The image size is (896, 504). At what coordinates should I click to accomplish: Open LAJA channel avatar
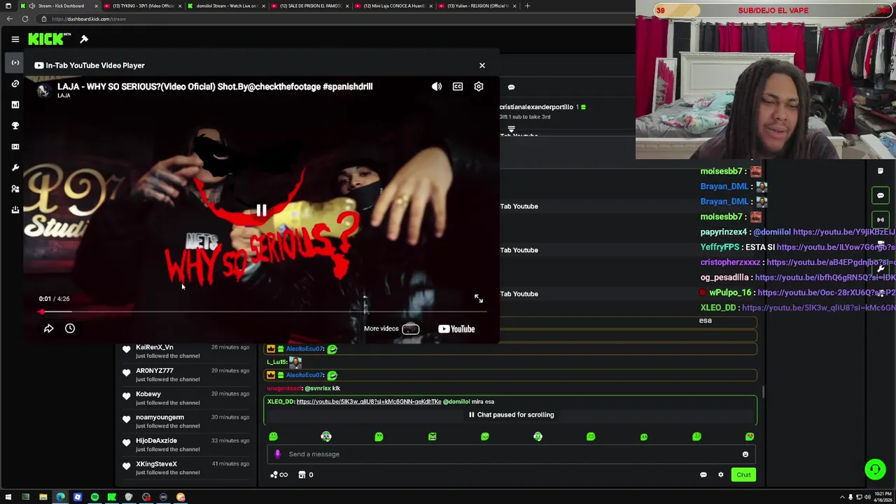point(43,90)
